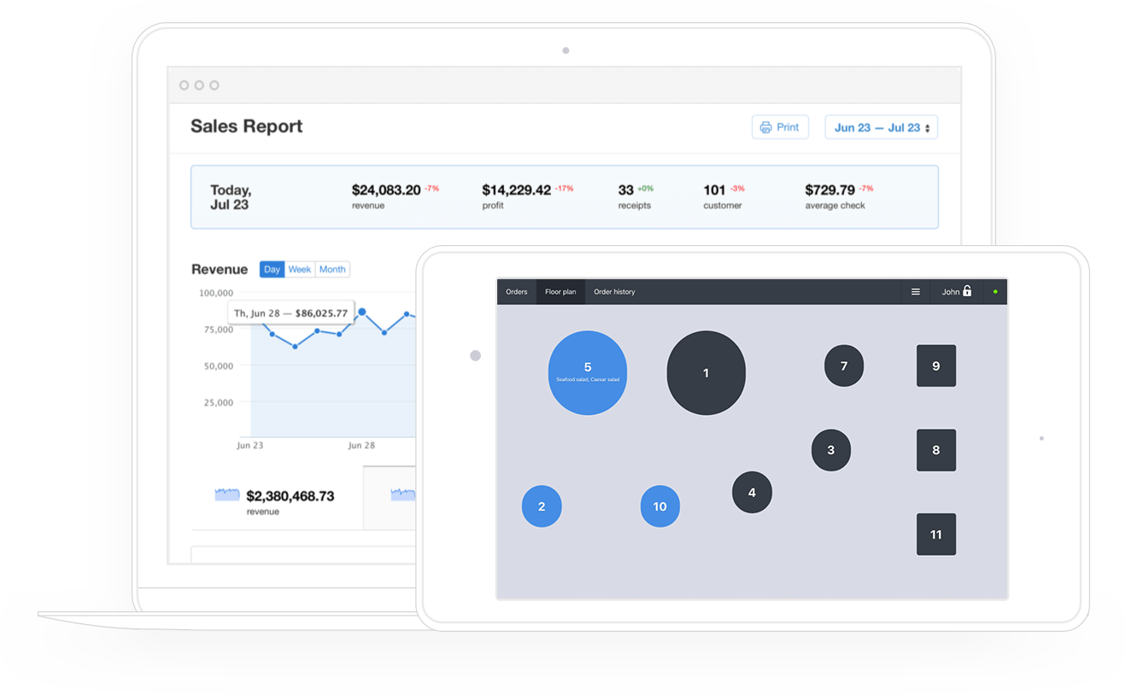Open occupied blue table 10

pyautogui.click(x=660, y=505)
